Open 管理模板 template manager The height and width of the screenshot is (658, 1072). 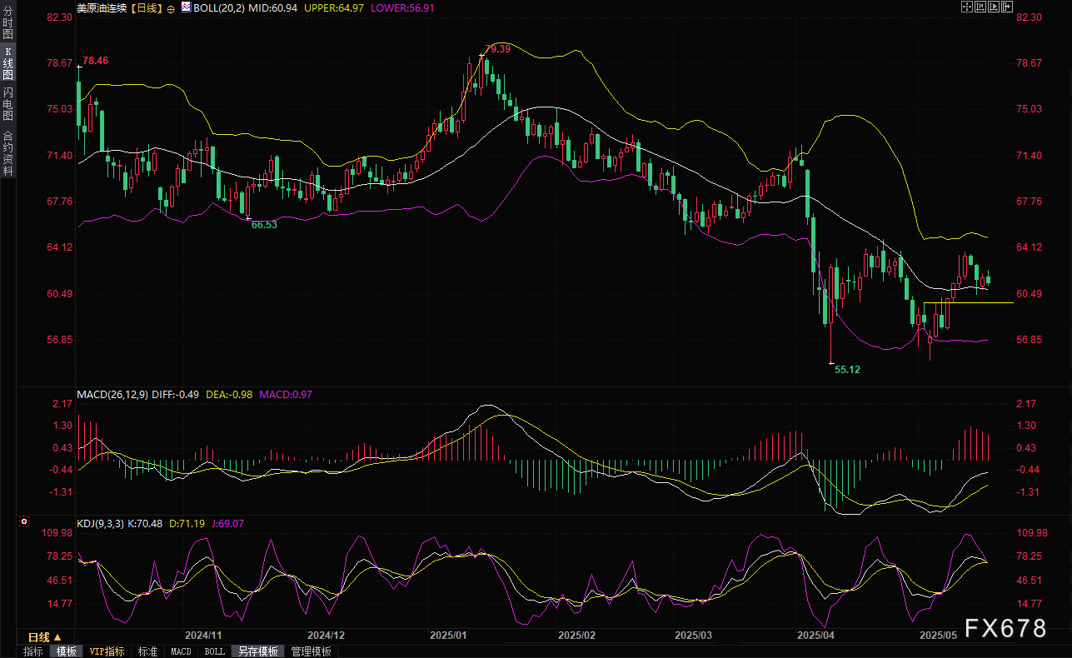click(311, 651)
